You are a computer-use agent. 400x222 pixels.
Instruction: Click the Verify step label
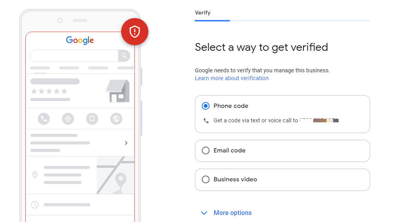click(203, 13)
